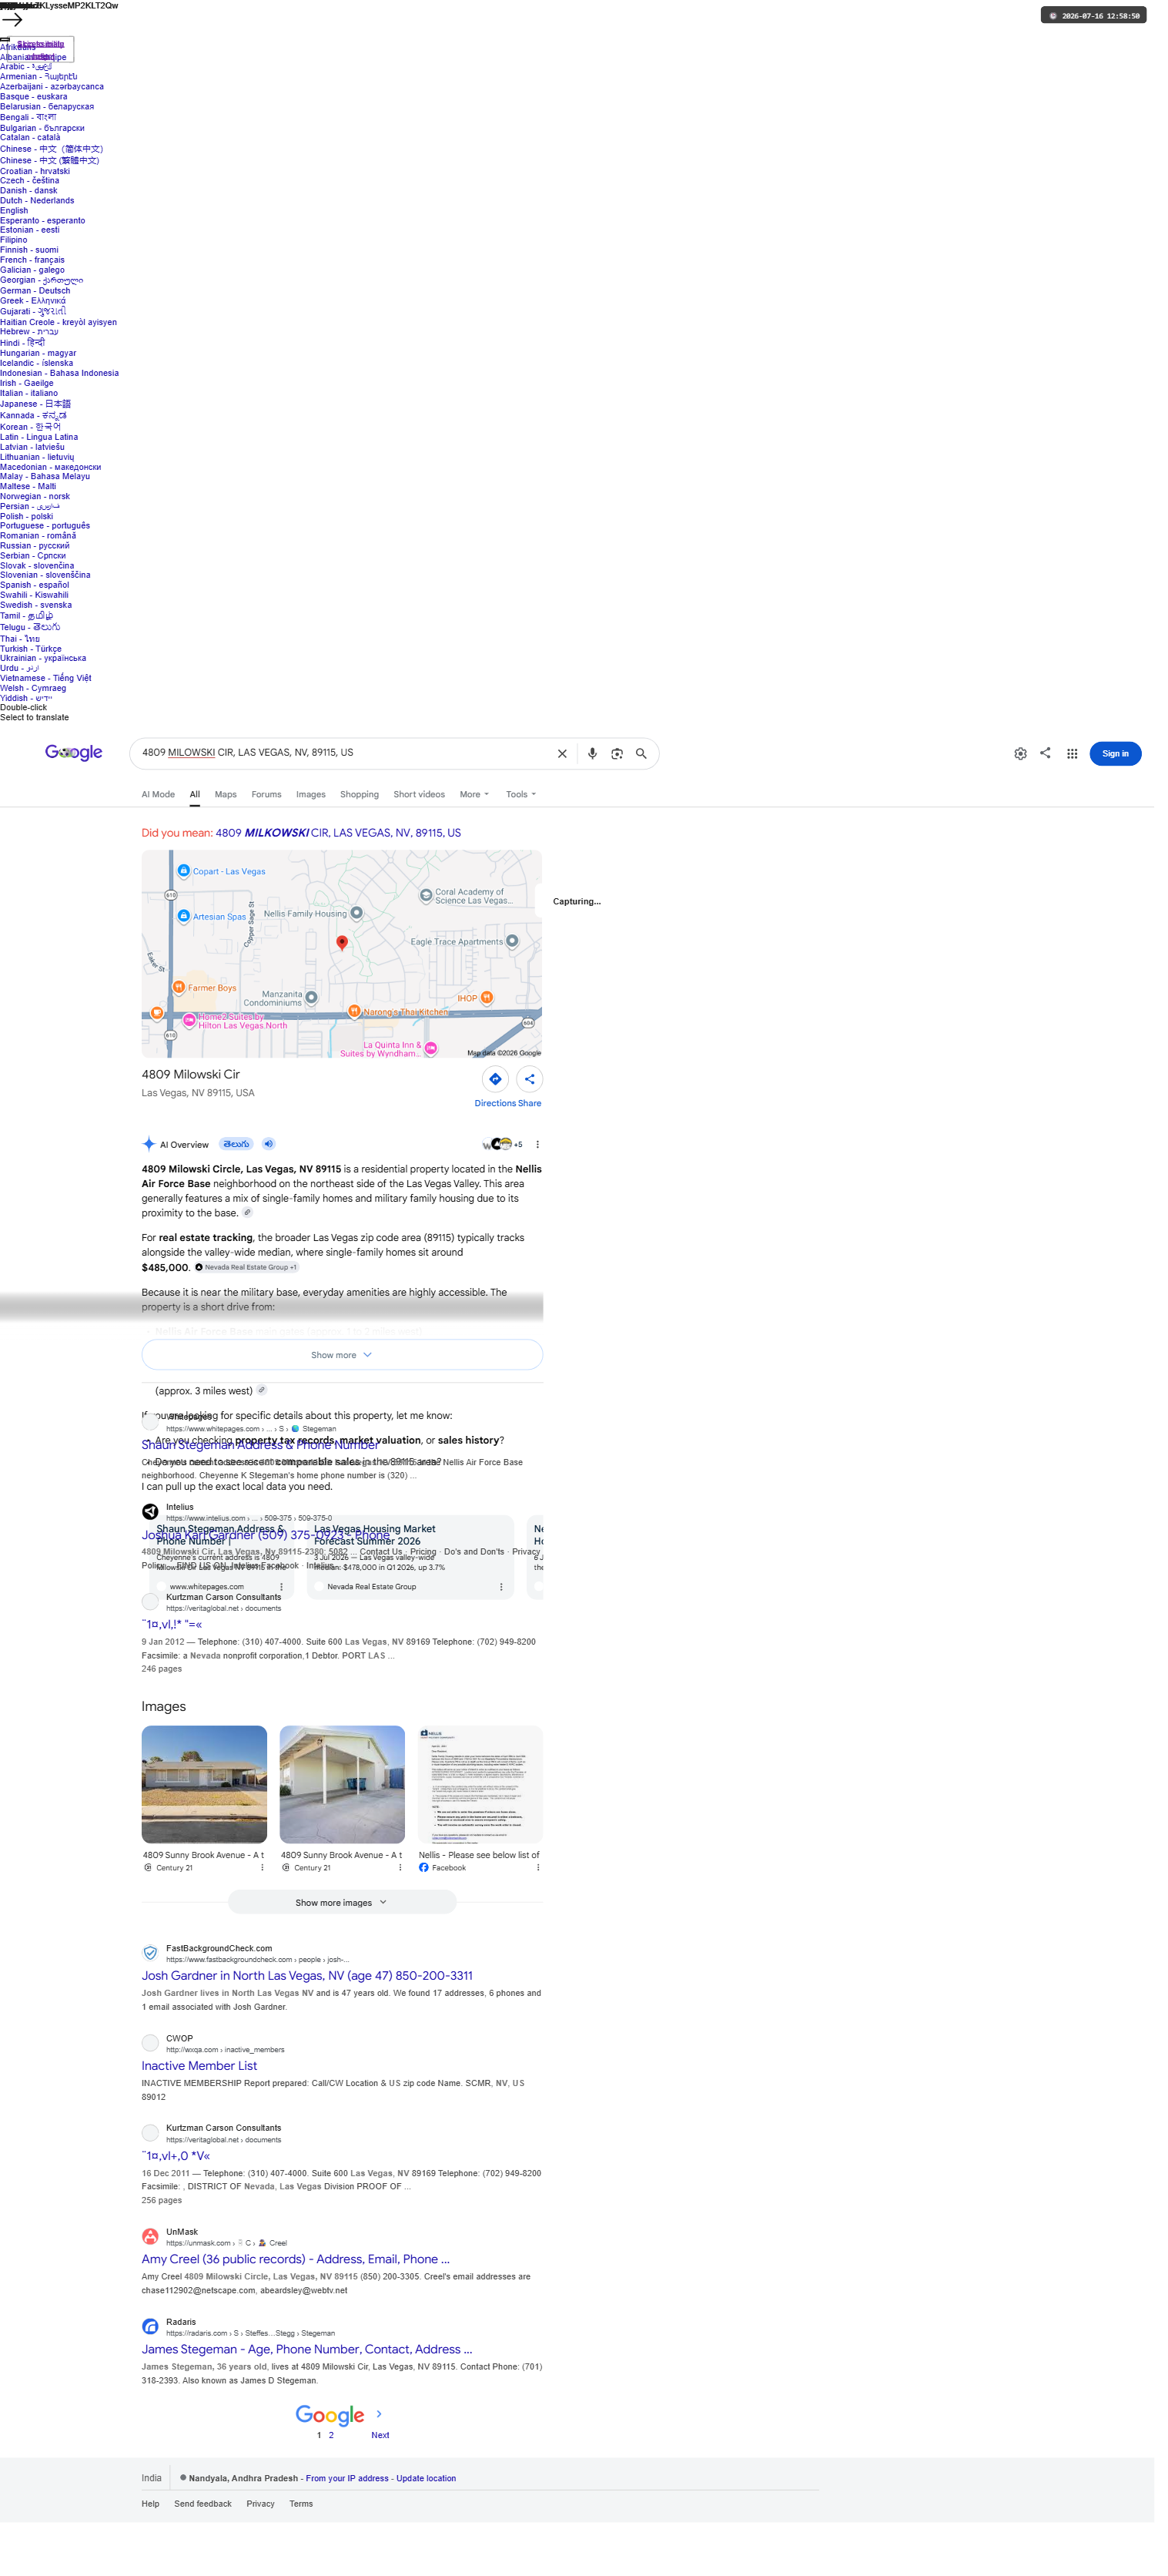Open the carport image thumbnail
This screenshot has height=2576, width=1168.
coord(346,1805)
